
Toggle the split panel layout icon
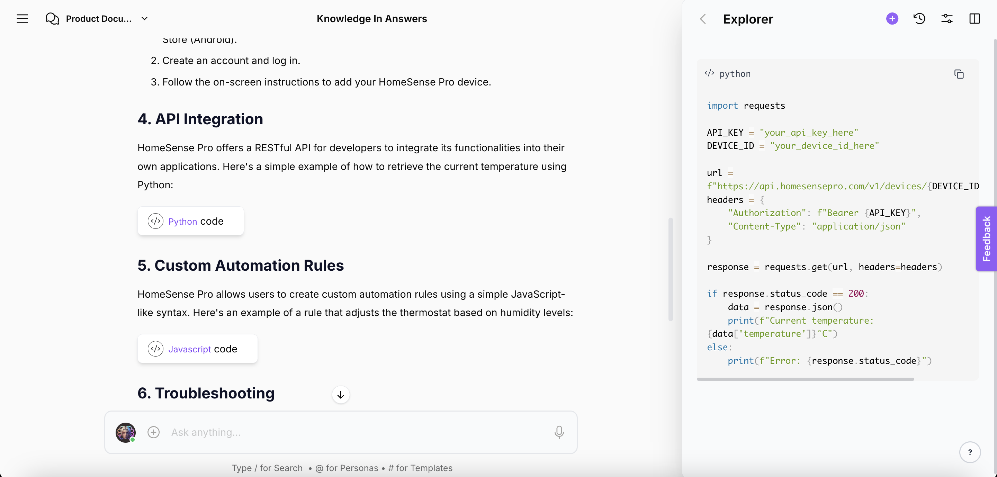tap(974, 19)
